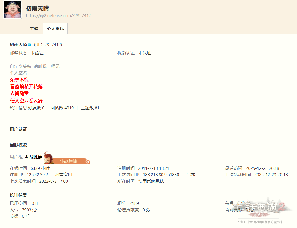The height and width of the screenshot is (228, 297).
Task: Click the bold username beside the UID
Action: (18, 45)
